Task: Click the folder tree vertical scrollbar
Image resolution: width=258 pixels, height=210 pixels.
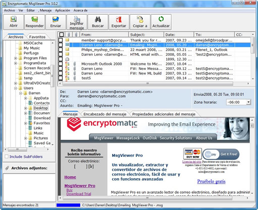Action: [x=53, y=76]
